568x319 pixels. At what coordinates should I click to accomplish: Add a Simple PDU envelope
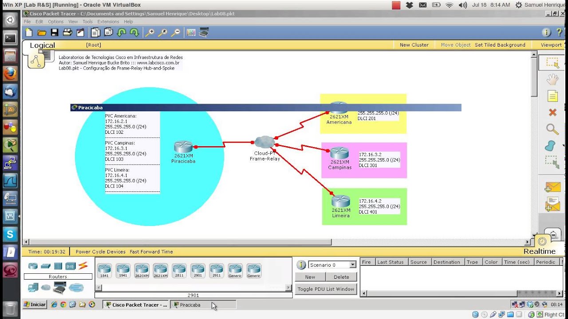click(x=552, y=187)
